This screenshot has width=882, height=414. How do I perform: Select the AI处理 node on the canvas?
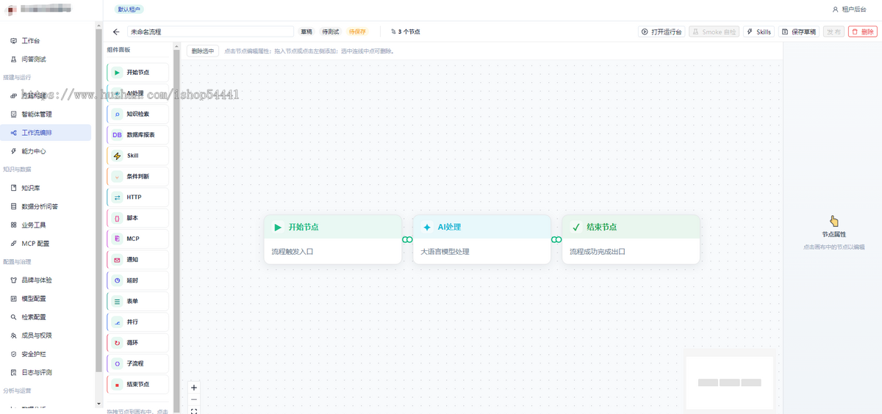point(481,239)
